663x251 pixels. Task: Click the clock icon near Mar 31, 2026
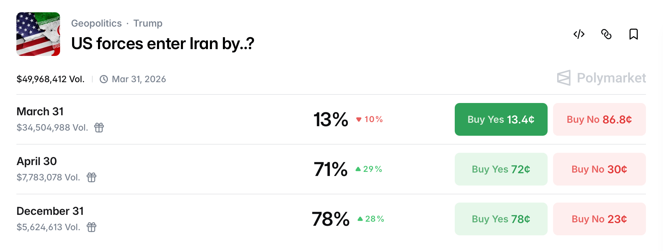point(104,79)
